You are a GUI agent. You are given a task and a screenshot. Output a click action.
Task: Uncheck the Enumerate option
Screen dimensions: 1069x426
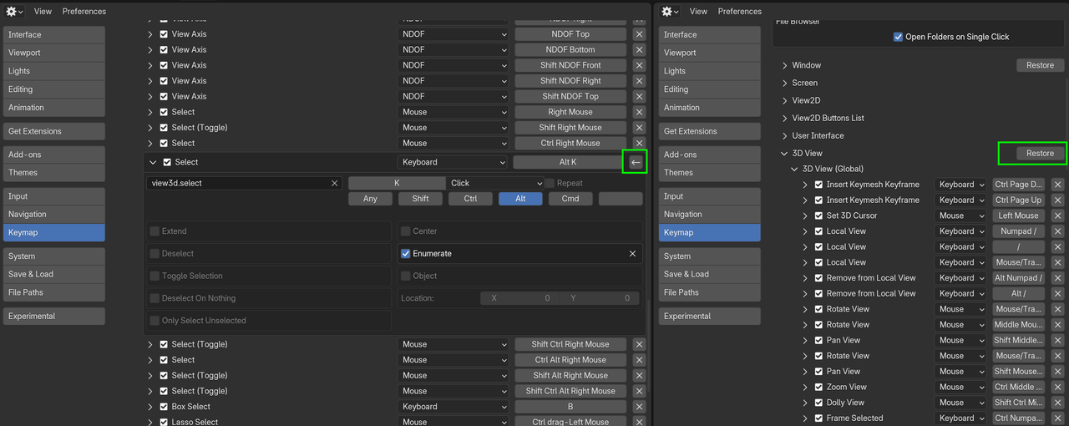pos(406,254)
